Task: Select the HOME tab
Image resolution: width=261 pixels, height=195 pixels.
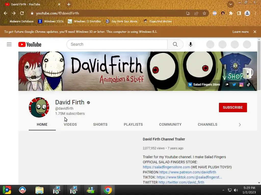Action: point(42,124)
